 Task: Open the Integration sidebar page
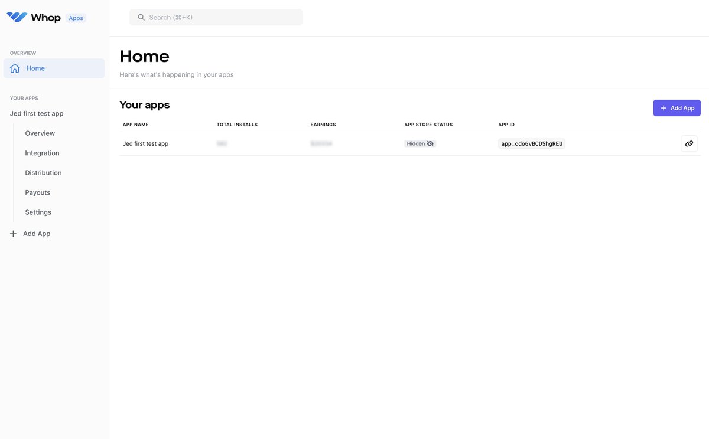pyautogui.click(x=42, y=153)
